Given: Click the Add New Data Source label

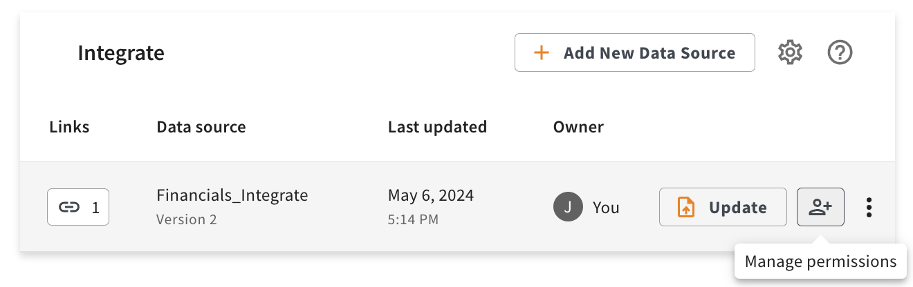Looking at the screenshot, I should point(649,53).
